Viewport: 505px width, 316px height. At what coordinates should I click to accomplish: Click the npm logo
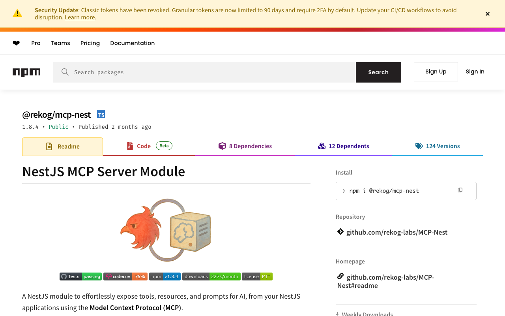[26, 72]
